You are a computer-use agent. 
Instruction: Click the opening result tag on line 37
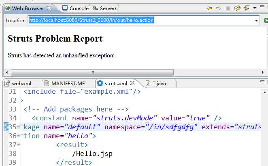[x=72, y=145]
